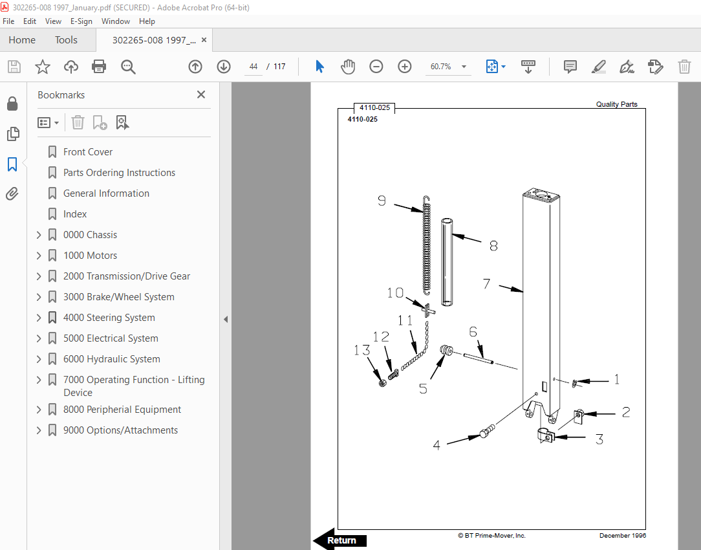701x550 pixels.
Task: Click the Fit page view icon
Action: [x=491, y=67]
